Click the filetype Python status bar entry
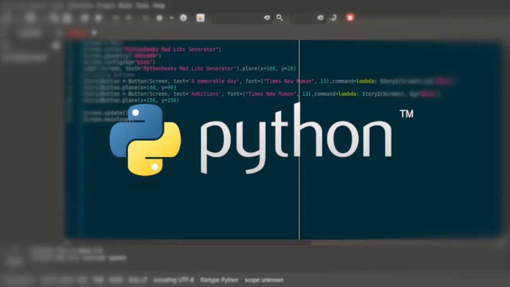This screenshot has height=287, width=510. [219, 280]
